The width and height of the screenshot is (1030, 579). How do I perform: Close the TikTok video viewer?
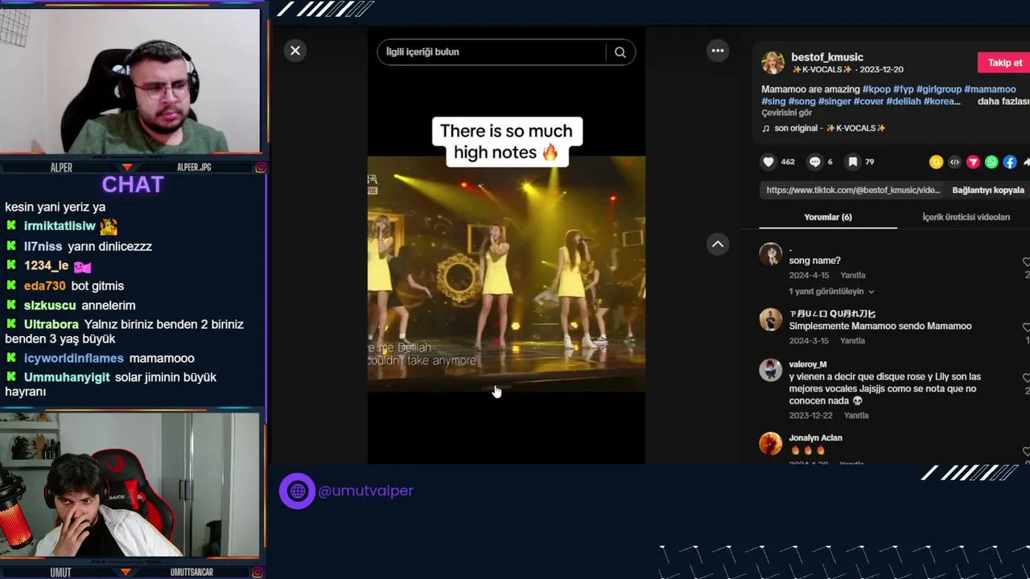point(295,51)
